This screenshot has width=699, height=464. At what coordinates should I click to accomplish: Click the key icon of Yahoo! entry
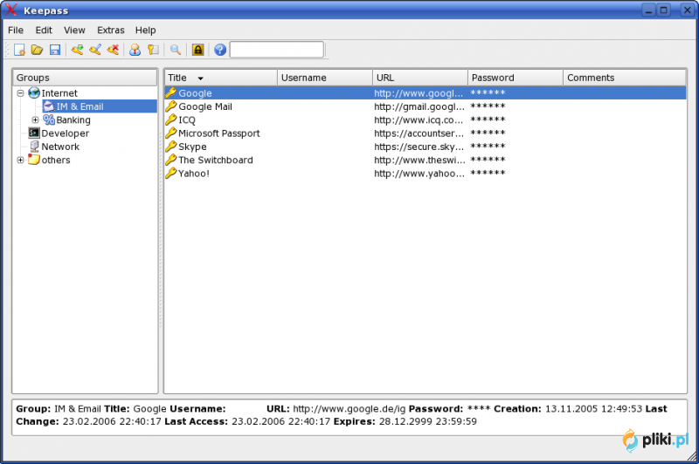pos(170,173)
